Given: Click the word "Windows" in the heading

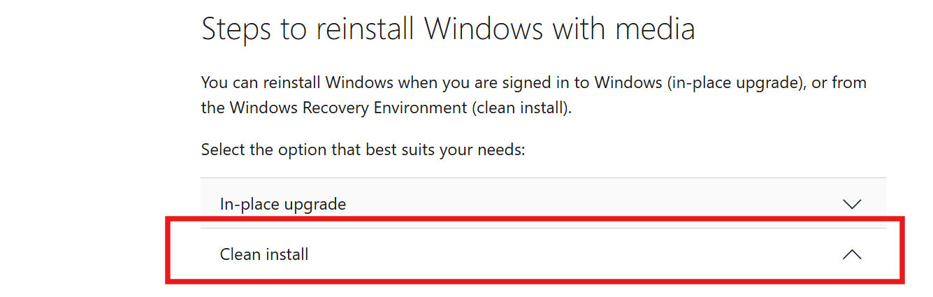Looking at the screenshot, I should point(484,29).
